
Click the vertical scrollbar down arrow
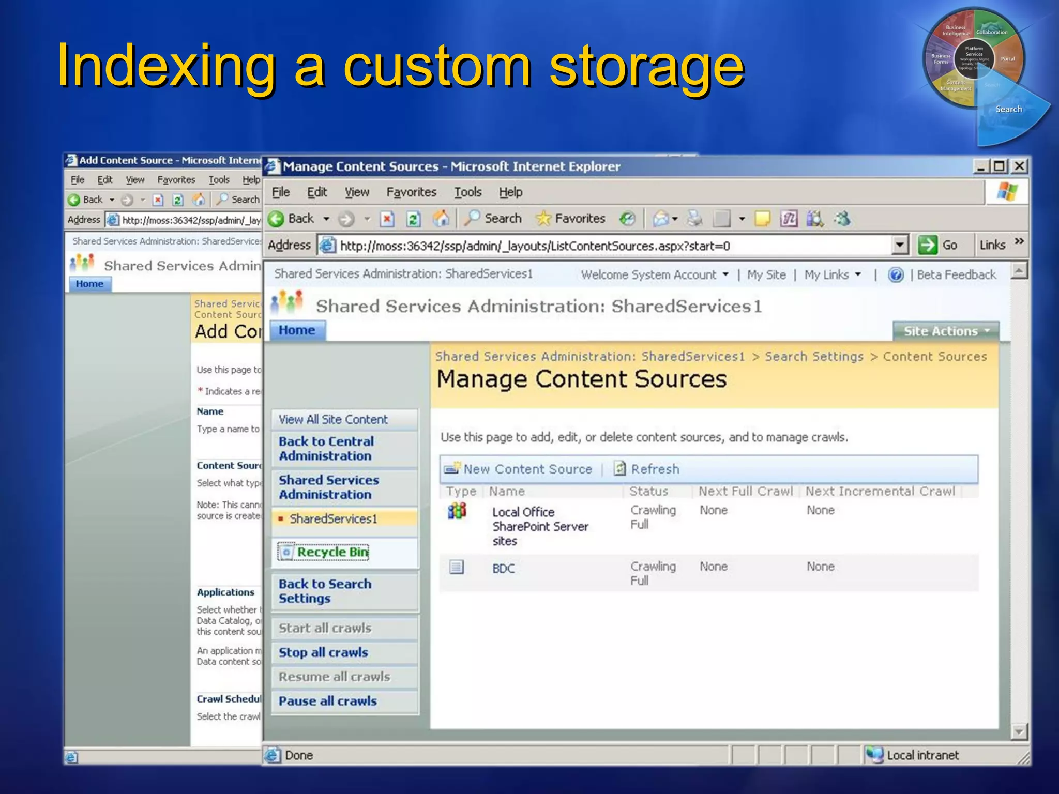pyautogui.click(x=1019, y=731)
